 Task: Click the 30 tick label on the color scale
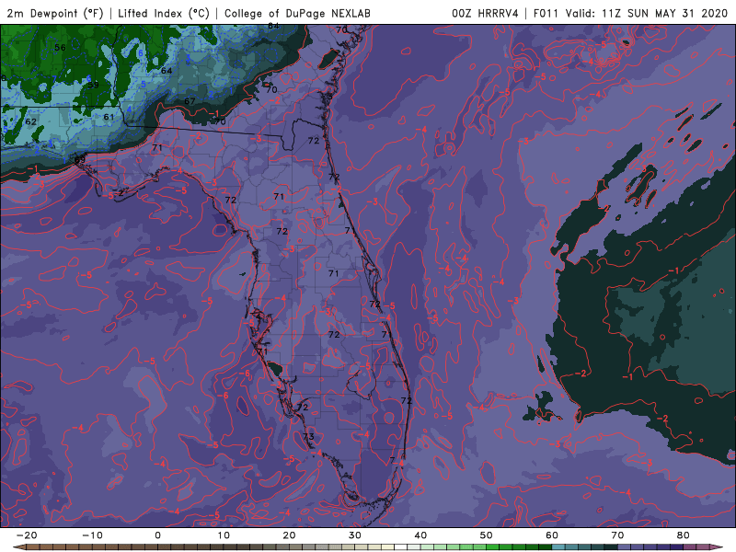click(x=355, y=535)
